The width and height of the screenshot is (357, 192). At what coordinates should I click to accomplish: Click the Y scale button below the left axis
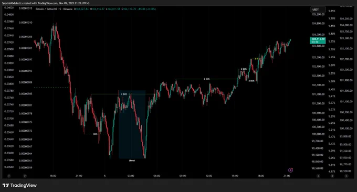coord(8,176)
